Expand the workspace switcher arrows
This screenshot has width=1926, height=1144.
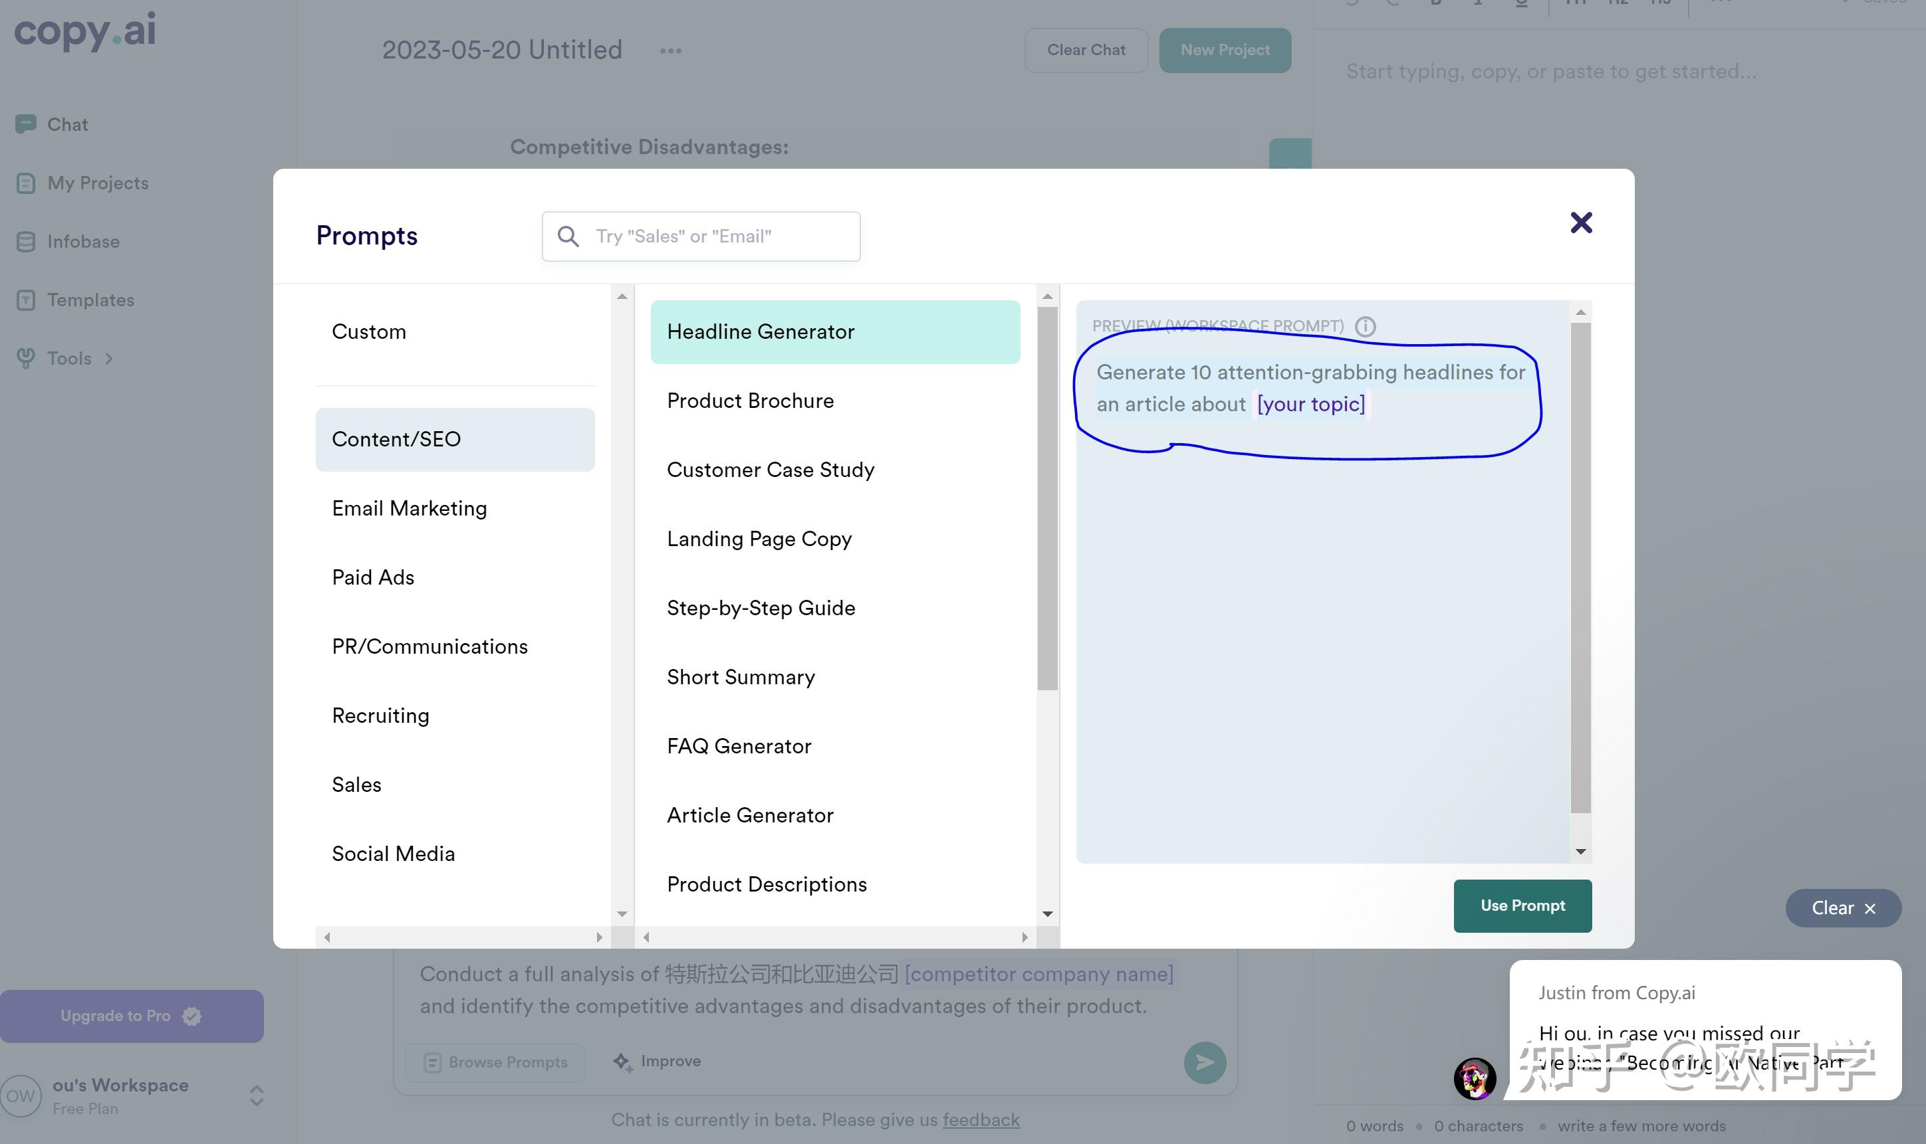[x=257, y=1096]
